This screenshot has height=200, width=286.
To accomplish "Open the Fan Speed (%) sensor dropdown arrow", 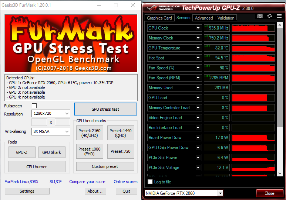I will [x=198, y=68].
